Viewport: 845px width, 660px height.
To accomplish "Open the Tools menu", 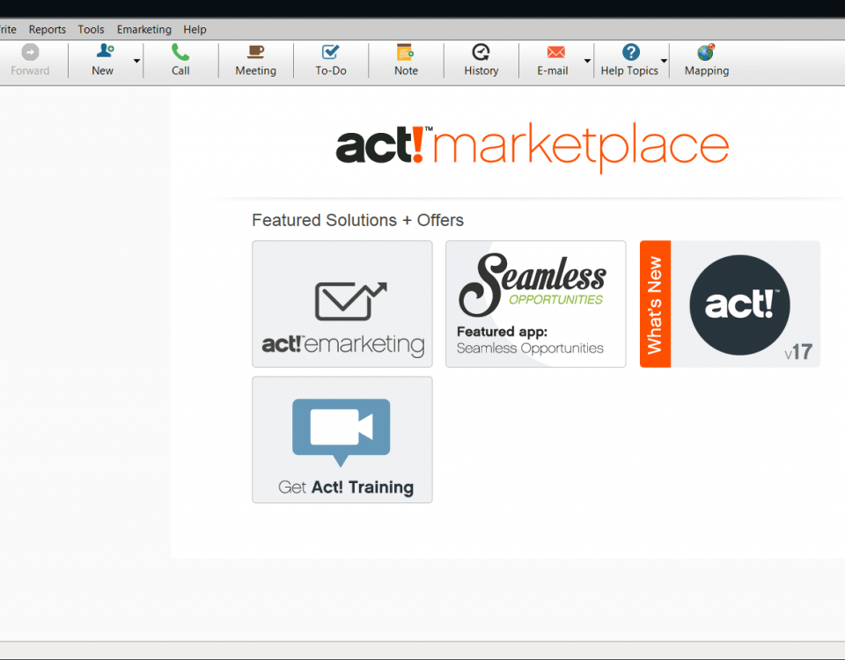I will 91,30.
